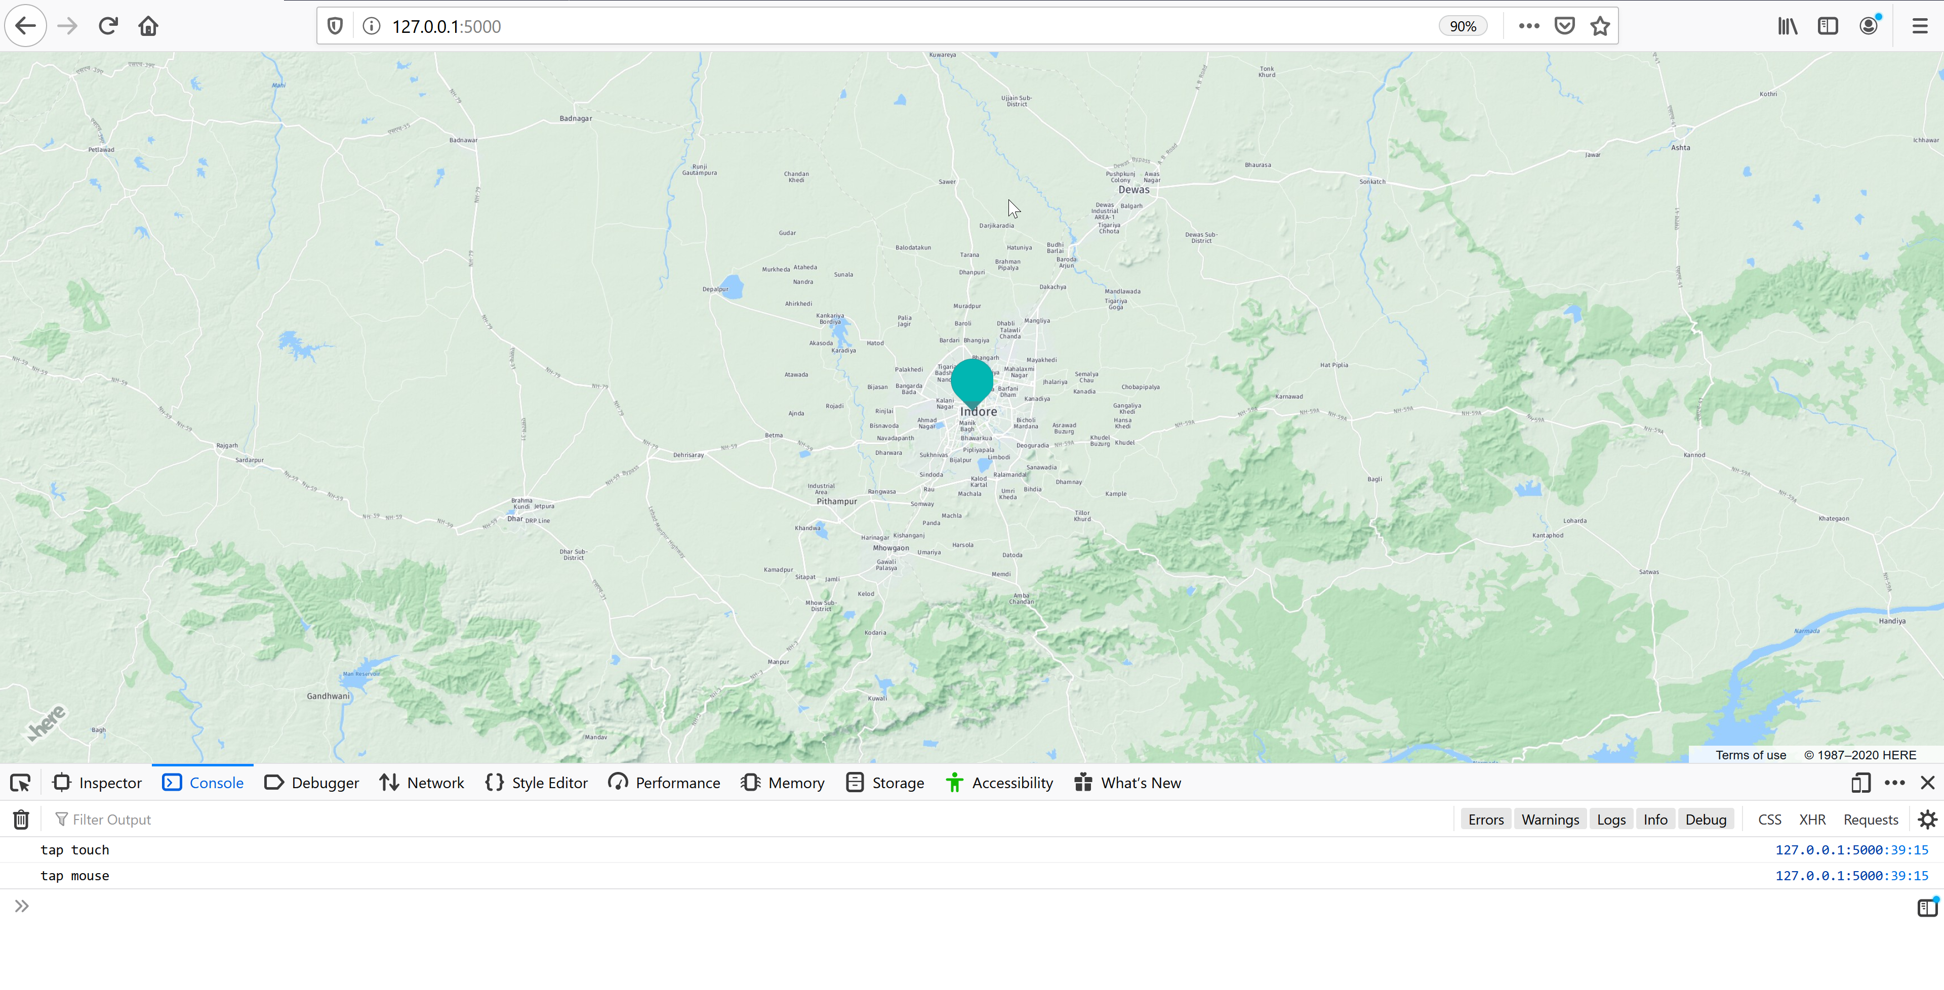Open the Library icon in toolbar
Viewport: 1944px width, 990px height.
(x=1787, y=26)
